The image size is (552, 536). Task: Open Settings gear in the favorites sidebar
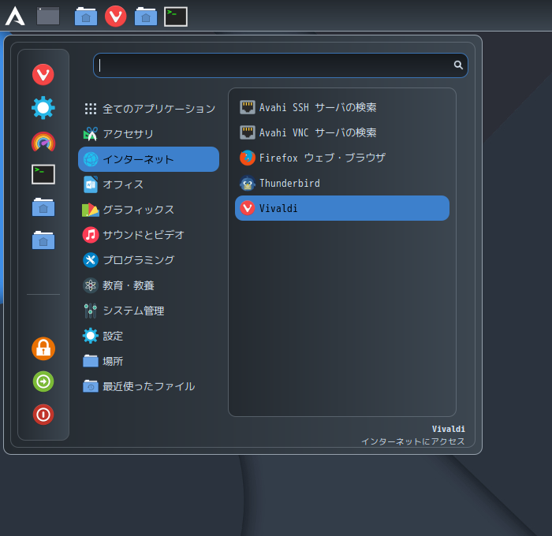[43, 108]
